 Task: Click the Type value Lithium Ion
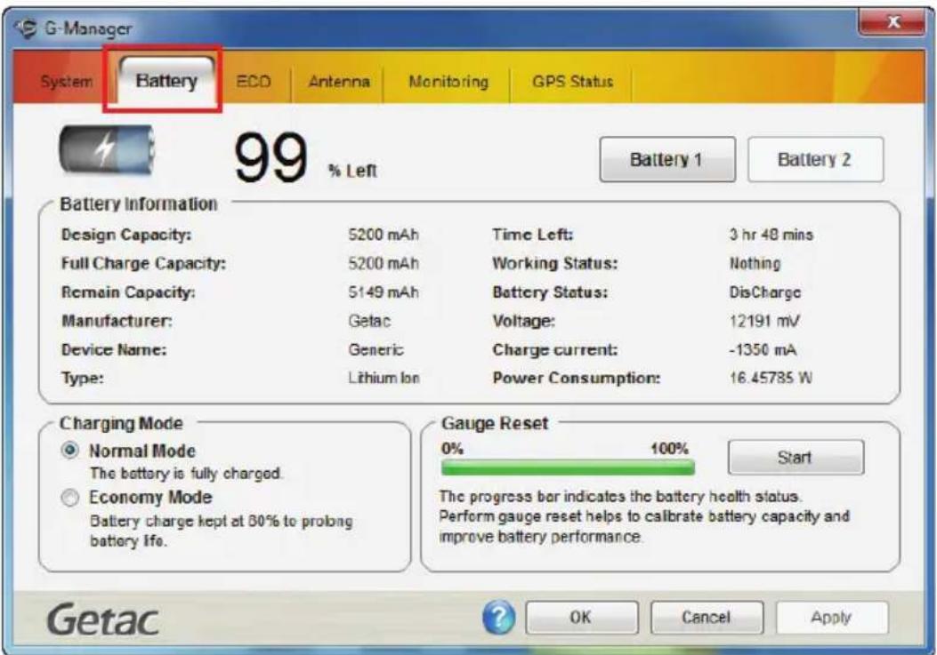384,378
